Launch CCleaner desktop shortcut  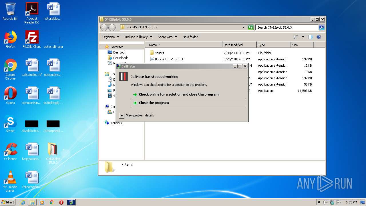click(x=10, y=152)
